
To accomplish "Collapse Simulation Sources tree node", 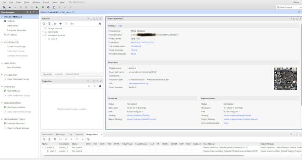I will click(x=43, y=35).
